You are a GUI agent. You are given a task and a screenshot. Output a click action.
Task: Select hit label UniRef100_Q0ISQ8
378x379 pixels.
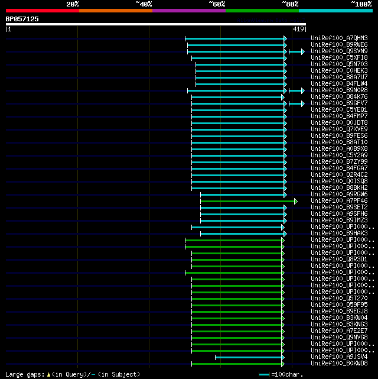coord(339,182)
